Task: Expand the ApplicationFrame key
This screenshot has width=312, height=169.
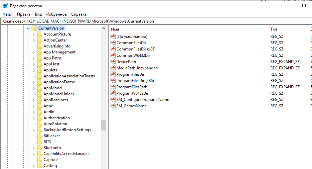Action: coord(34,82)
